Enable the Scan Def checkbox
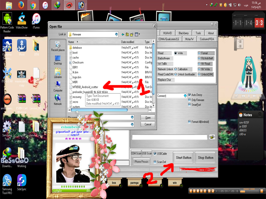This screenshot has height=199, width=266. tap(155, 162)
